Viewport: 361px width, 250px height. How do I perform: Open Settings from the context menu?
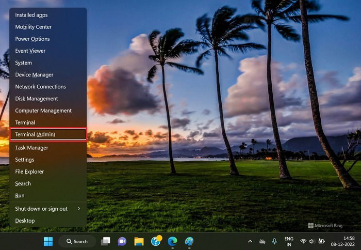[x=48, y=160]
